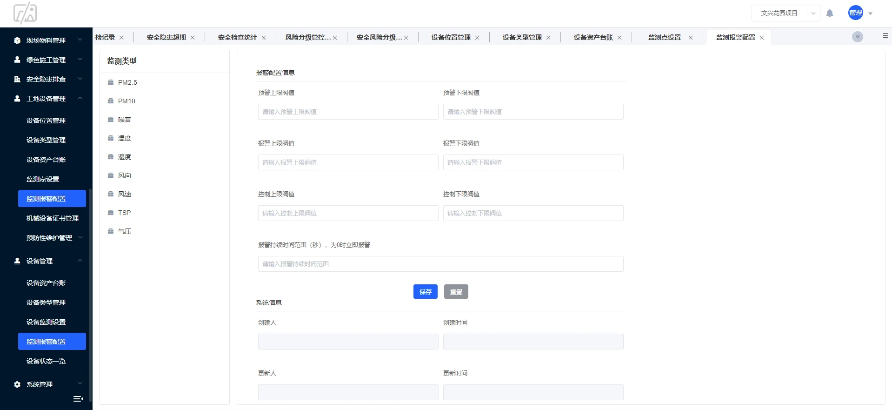Open 机械设备证书管理 in sidebar

coord(53,218)
